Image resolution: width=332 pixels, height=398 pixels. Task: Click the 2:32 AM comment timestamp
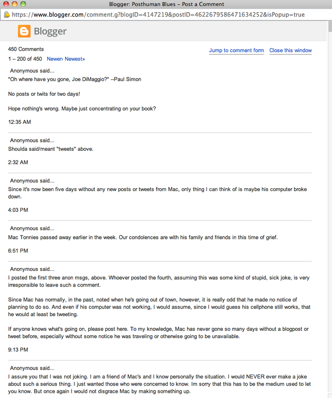18,162
